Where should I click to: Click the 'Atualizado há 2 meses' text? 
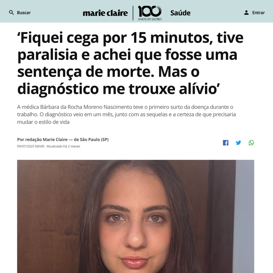63,146
